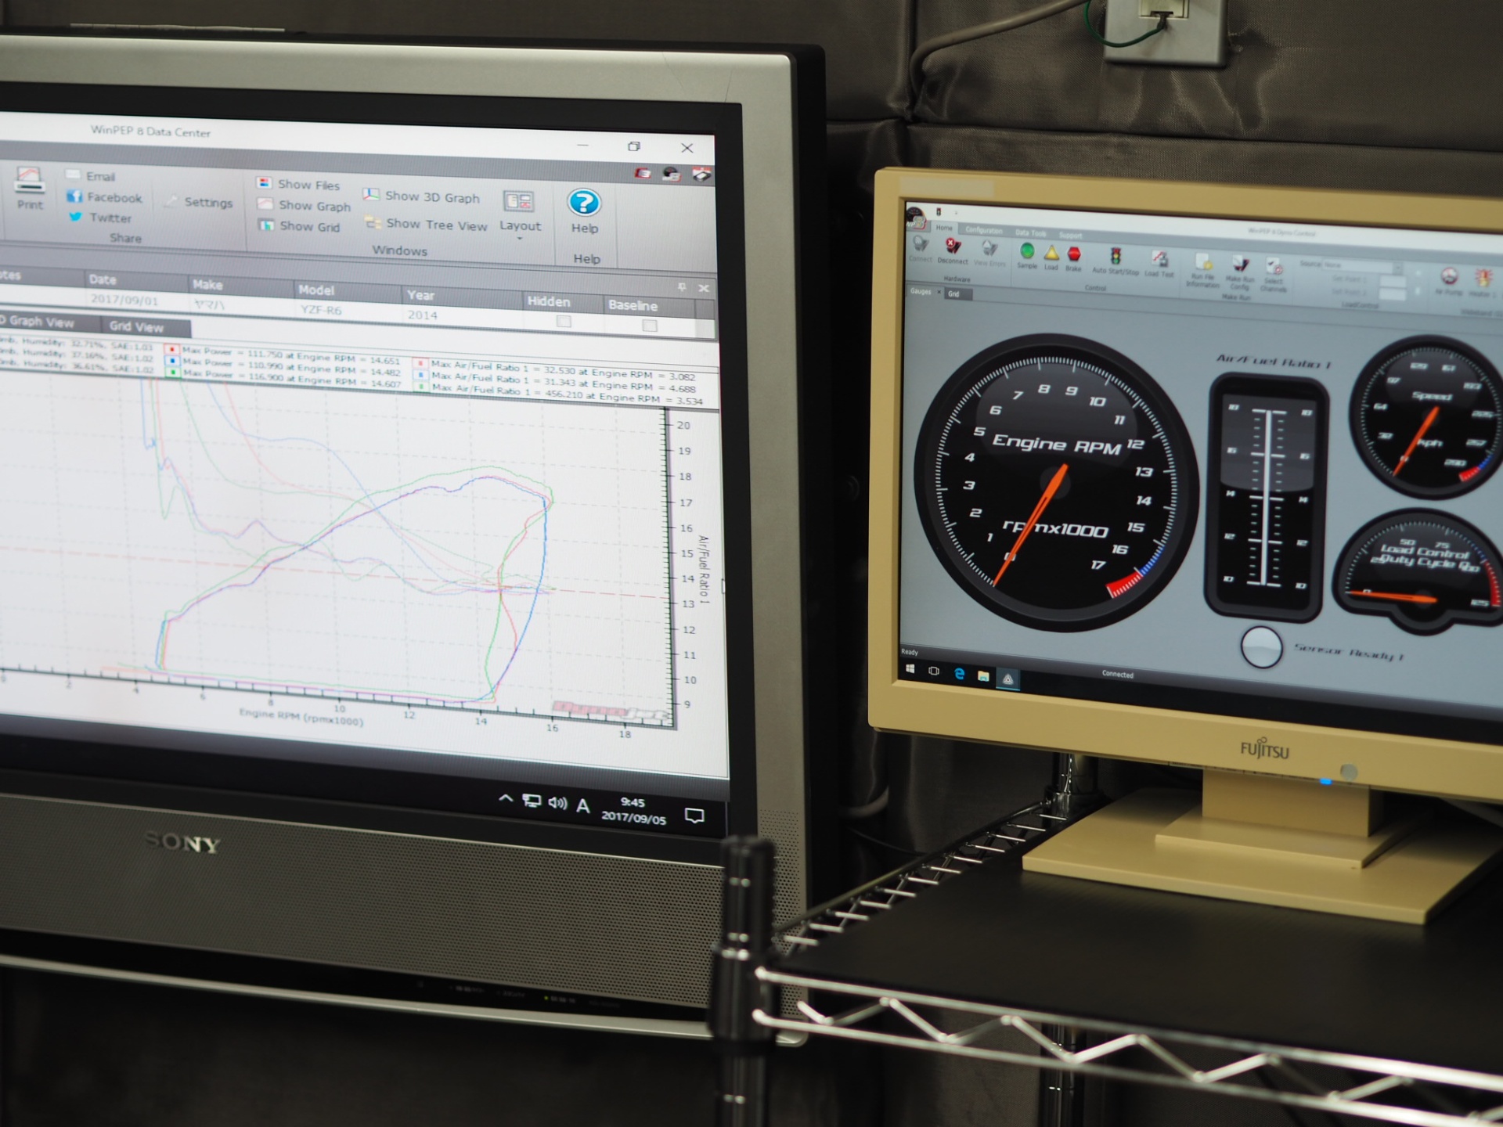
Task: Click Show Files in Windows group
Action: (298, 184)
